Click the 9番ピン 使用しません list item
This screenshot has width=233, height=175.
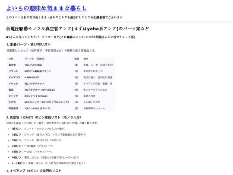coord(45,157)
